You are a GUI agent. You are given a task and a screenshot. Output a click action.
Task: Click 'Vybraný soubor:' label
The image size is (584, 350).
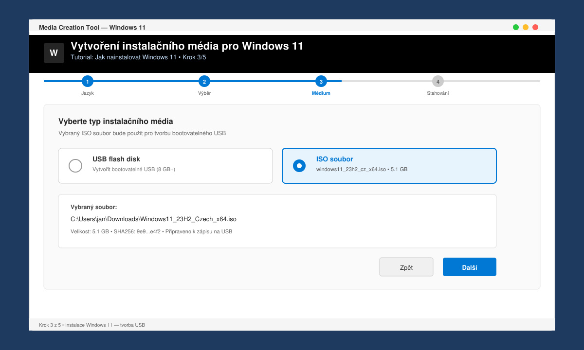tap(94, 207)
